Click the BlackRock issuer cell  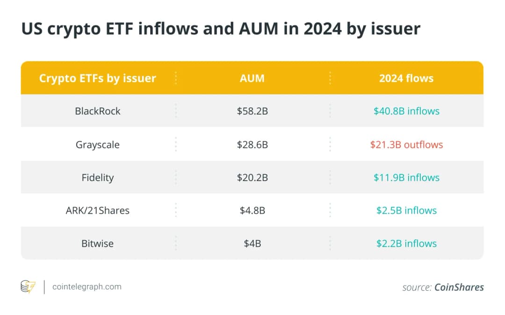click(x=97, y=111)
